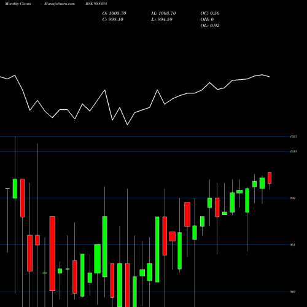This screenshot has width=307, height=307.
Task: Click the 965 price axis label
Action: 293,245
